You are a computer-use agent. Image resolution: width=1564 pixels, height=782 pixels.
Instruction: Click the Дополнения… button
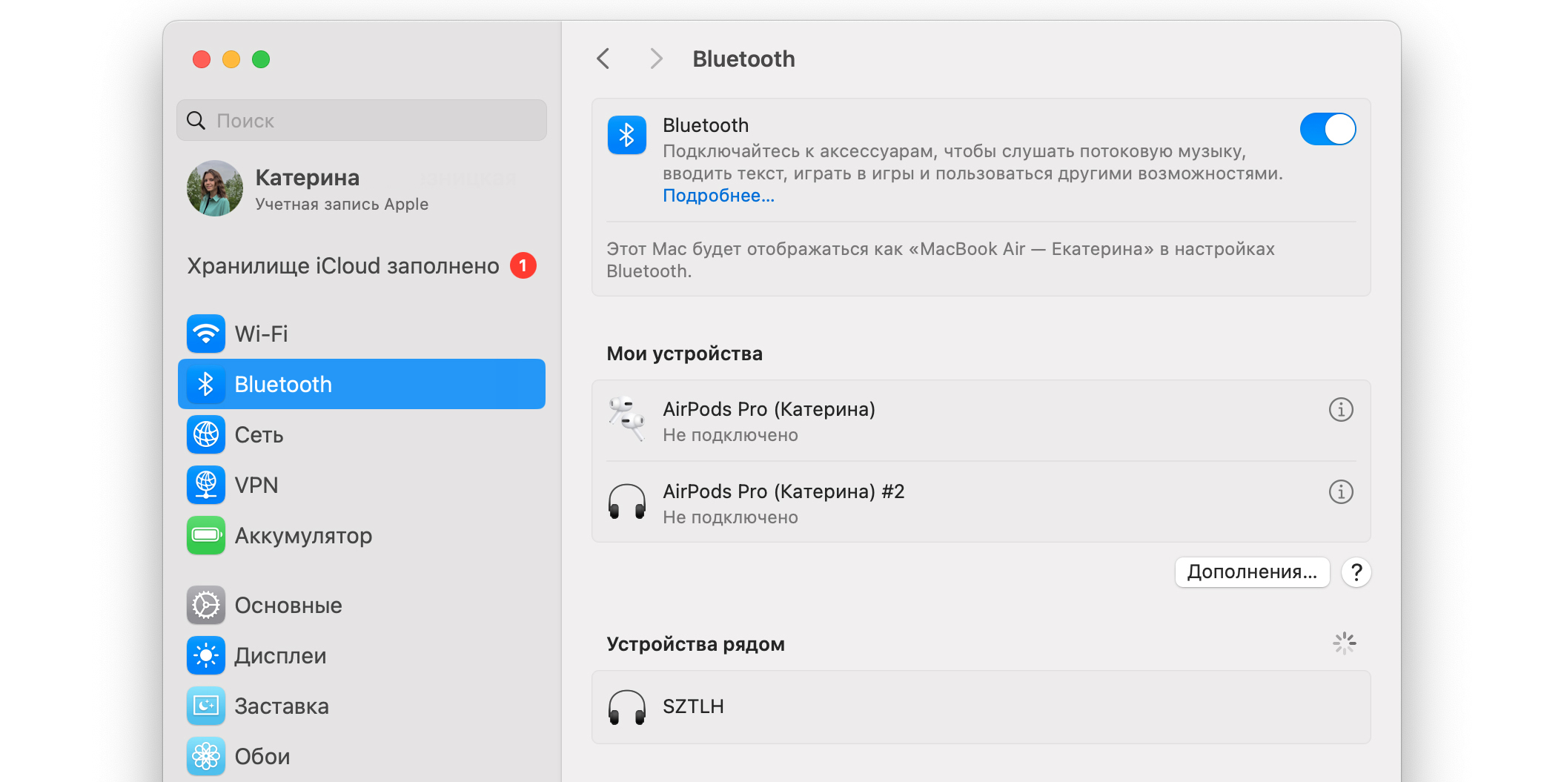(1252, 572)
